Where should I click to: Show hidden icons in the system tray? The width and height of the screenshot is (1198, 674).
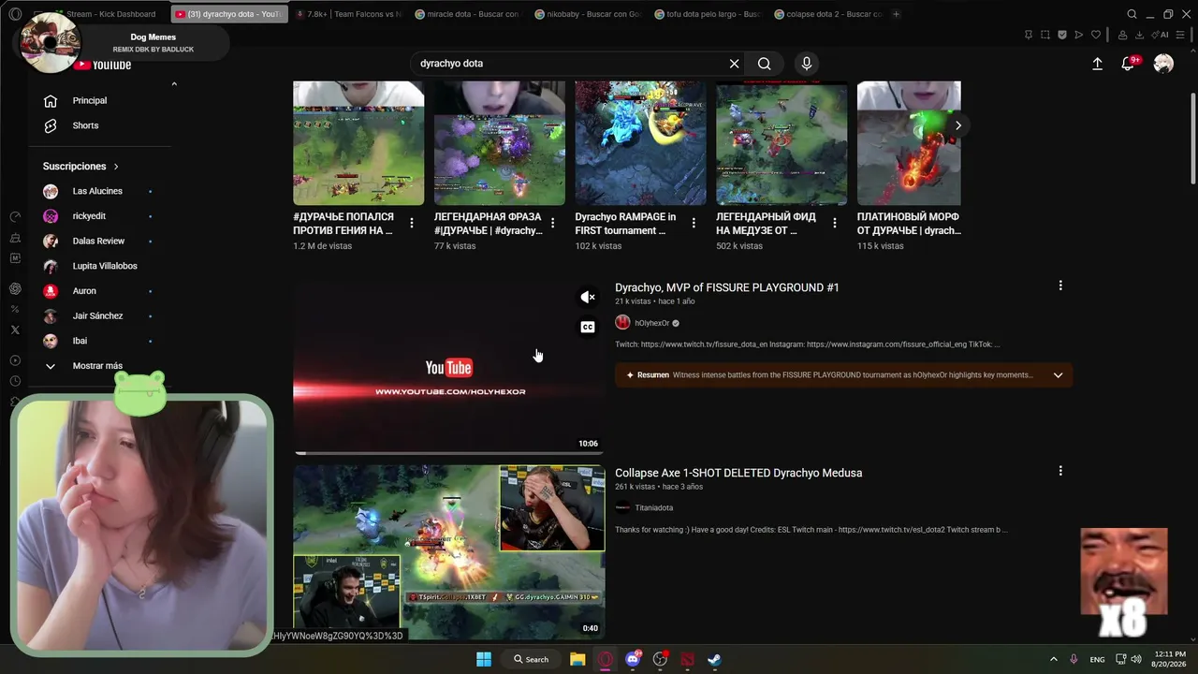tap(1053, 659)
